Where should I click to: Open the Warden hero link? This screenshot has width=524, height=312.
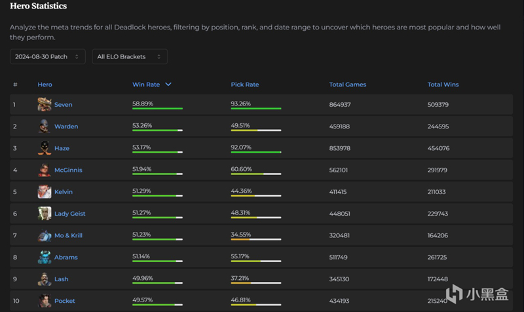(x=66, y=127)
